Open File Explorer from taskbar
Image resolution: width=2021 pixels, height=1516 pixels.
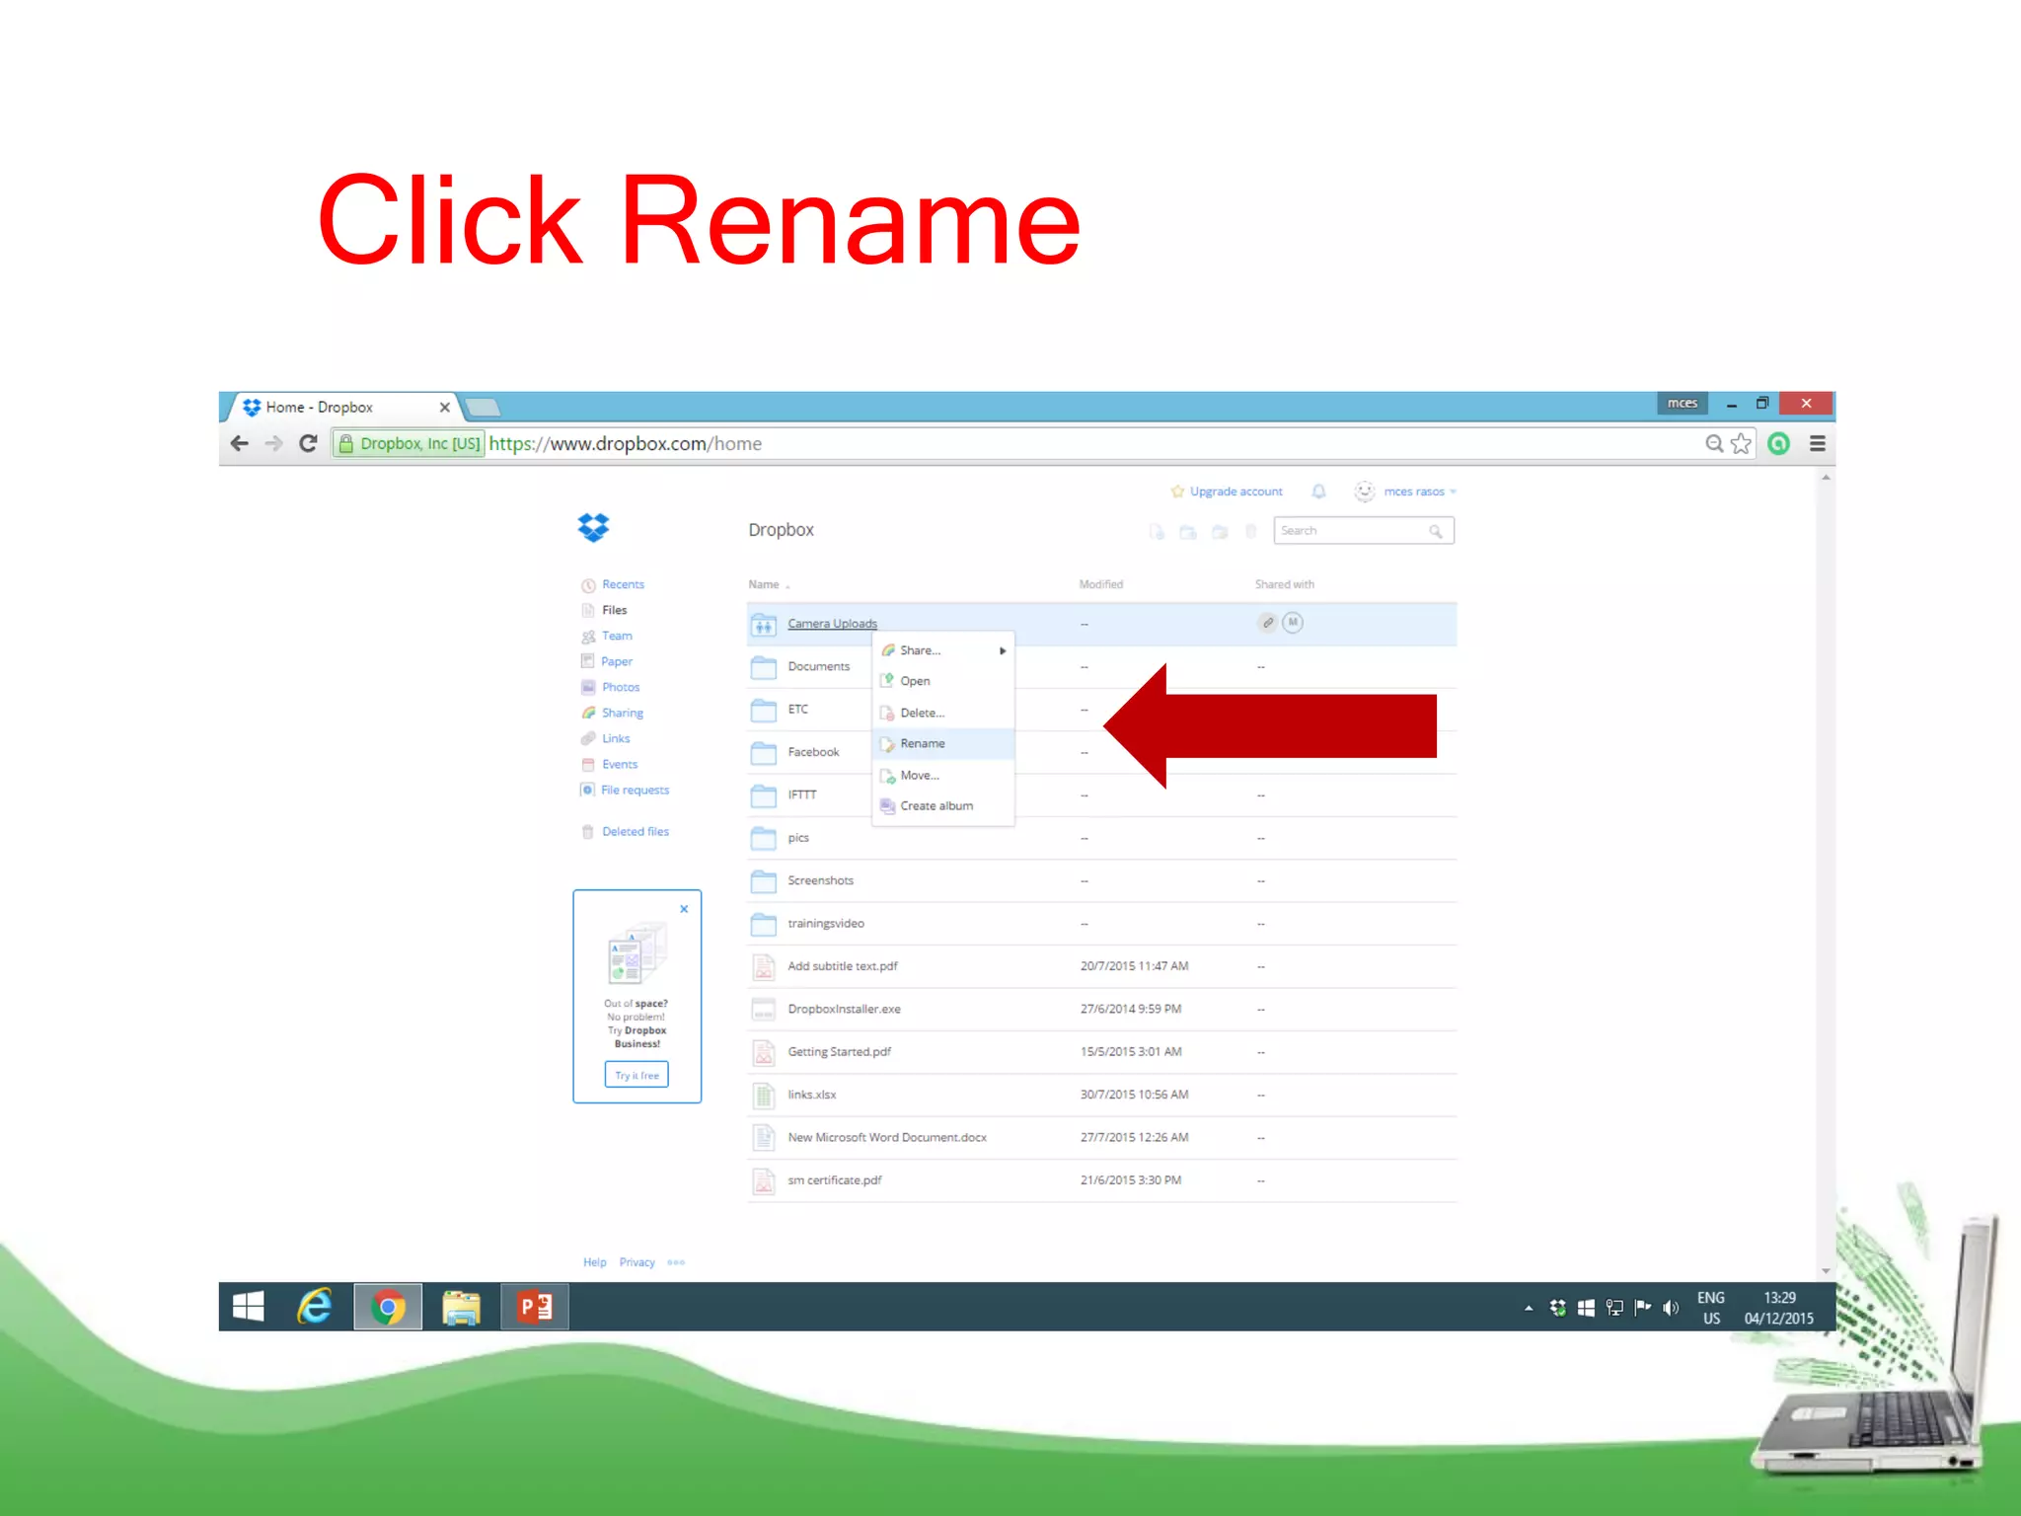(x=461, y=1307)
